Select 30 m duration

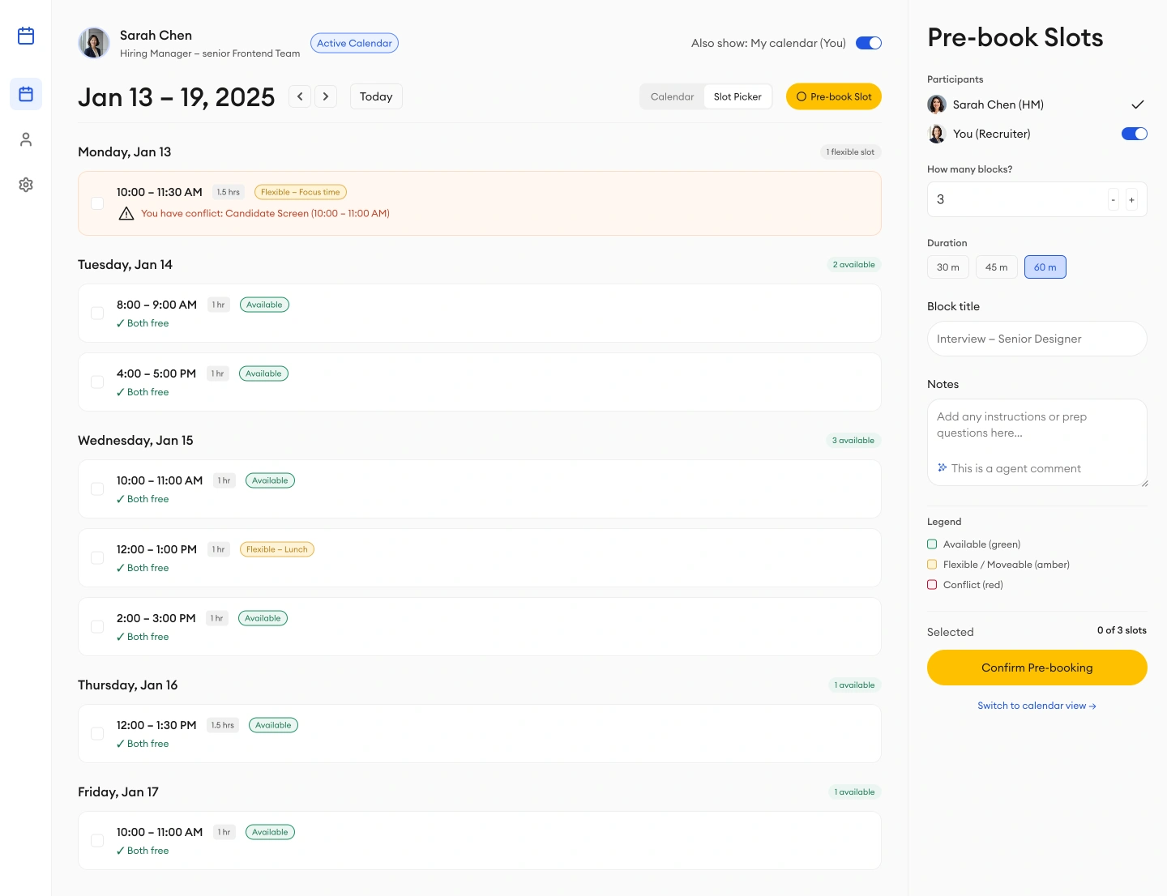point(948,267)
